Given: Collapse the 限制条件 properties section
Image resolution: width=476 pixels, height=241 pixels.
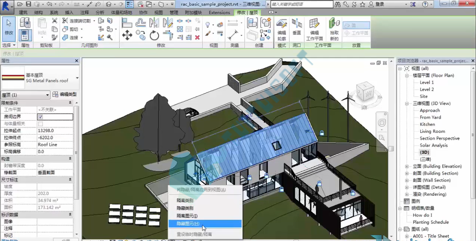Looking at the screenshot, I should [70, 103].
